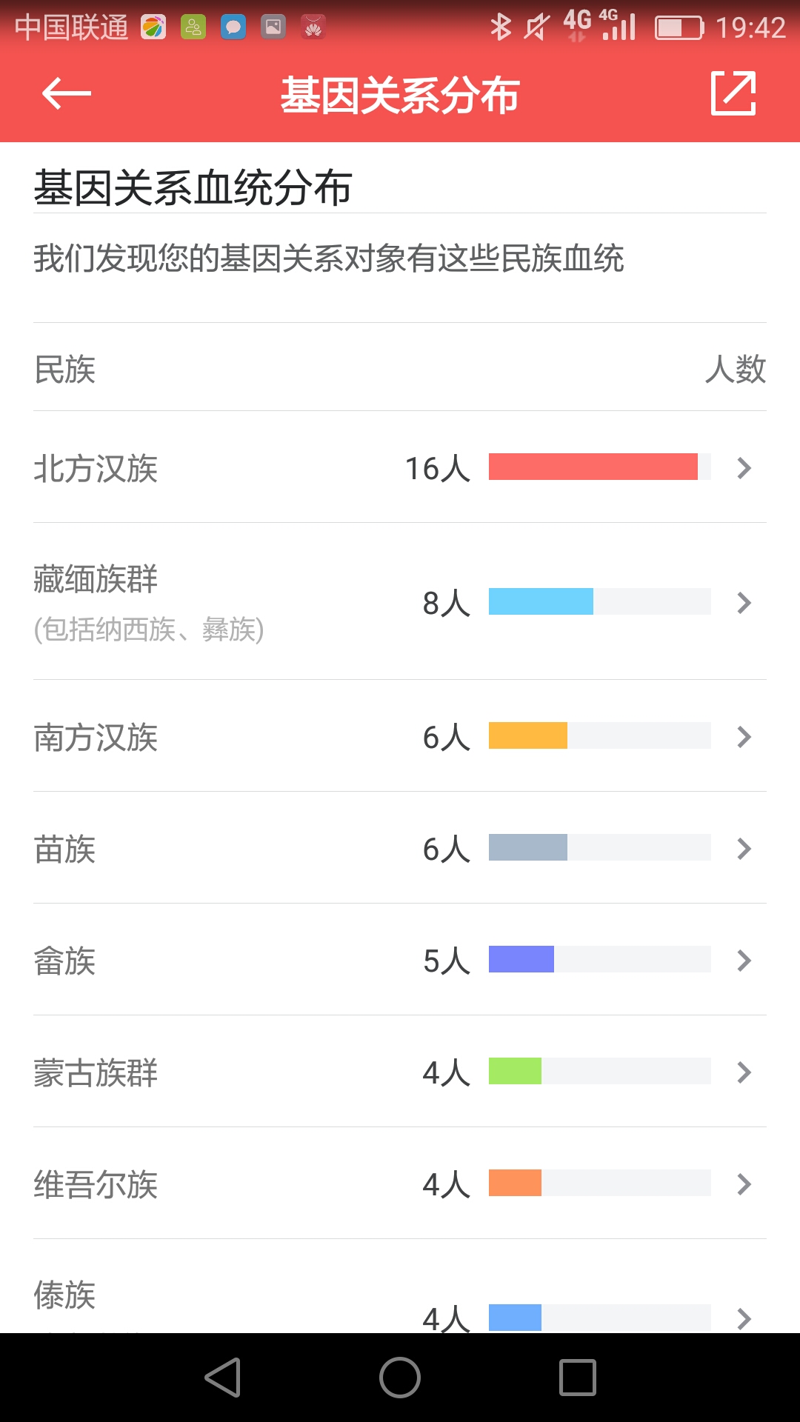This screenshot has width=800, height=1422.
Task: Open the 蒙古族群 row chevron
Action: click(744, 1072)
